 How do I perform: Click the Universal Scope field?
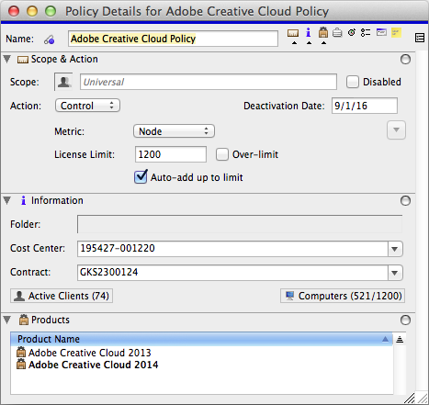209,82
